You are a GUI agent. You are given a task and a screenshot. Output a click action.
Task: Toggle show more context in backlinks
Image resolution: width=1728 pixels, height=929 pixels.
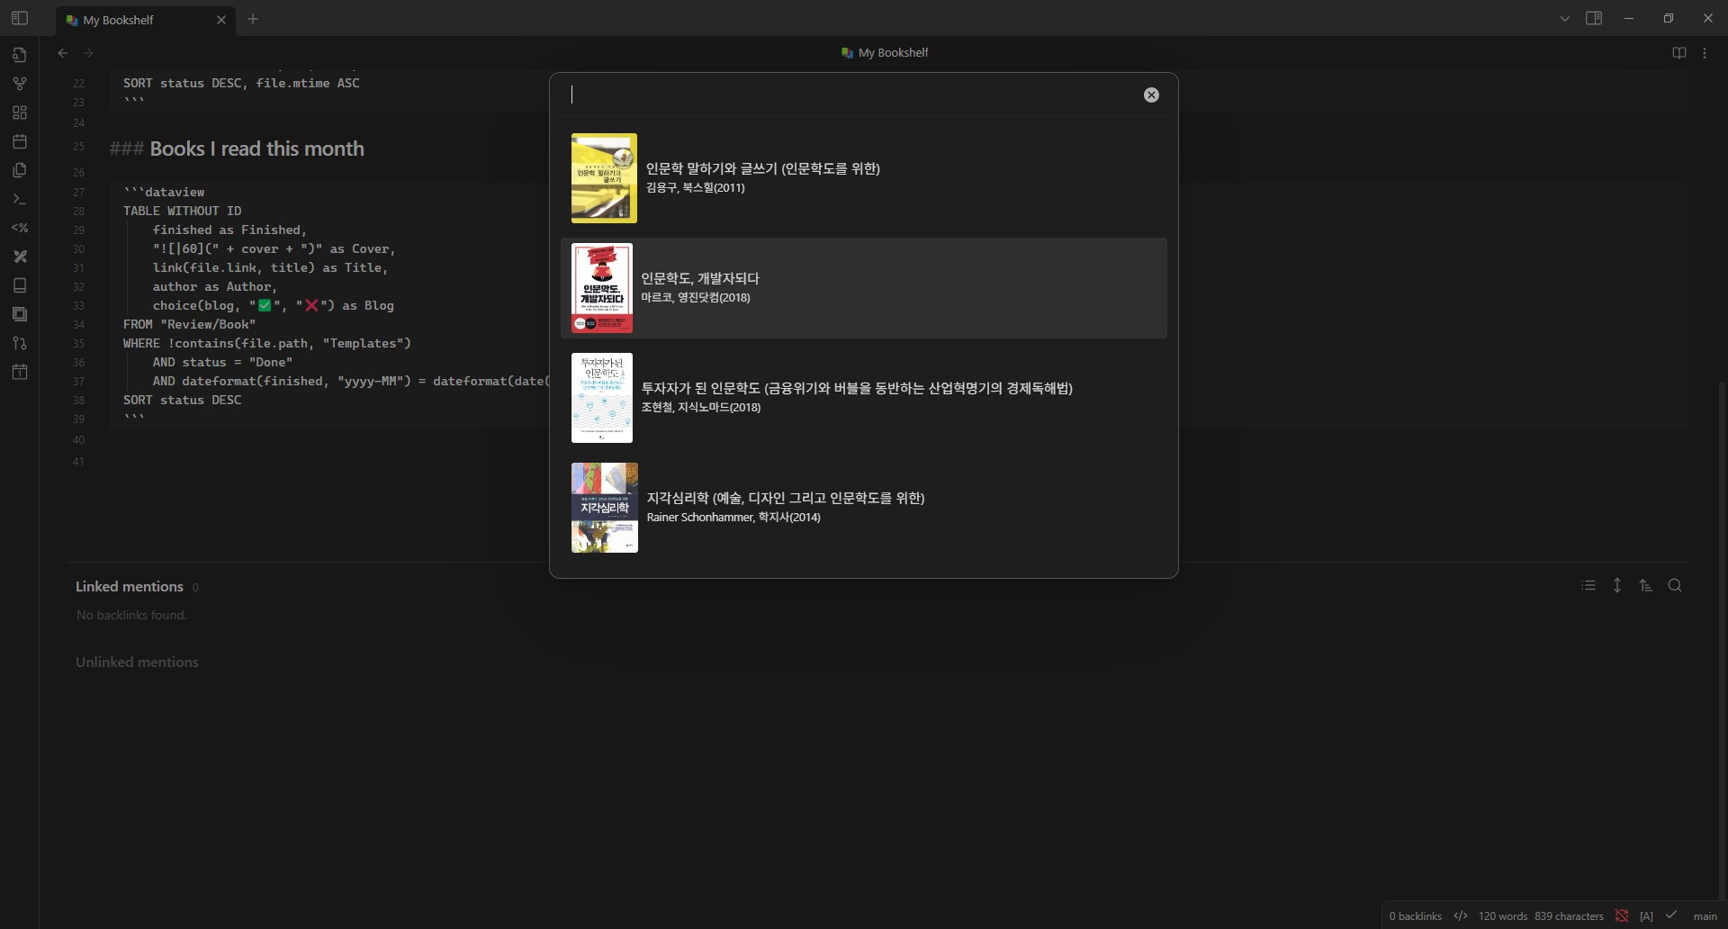click(1617, 586)
